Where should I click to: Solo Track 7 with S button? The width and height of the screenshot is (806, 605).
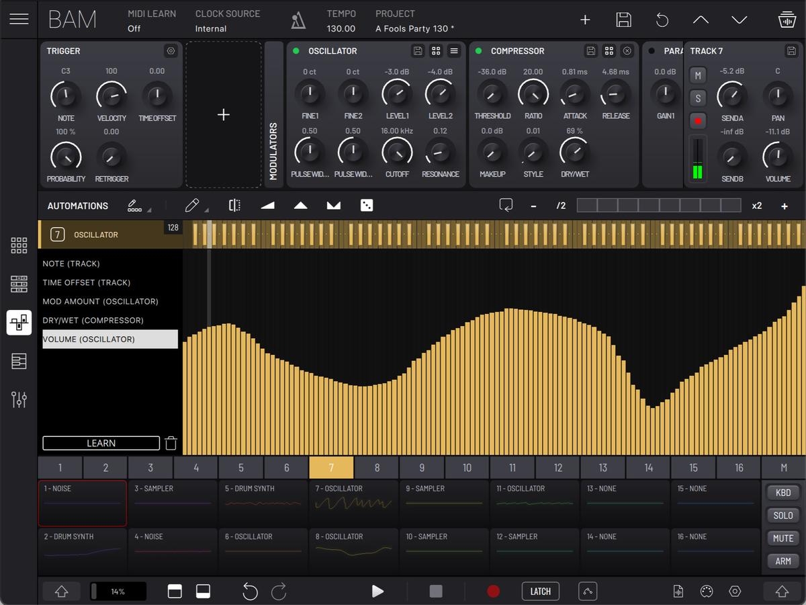point(698,98)
